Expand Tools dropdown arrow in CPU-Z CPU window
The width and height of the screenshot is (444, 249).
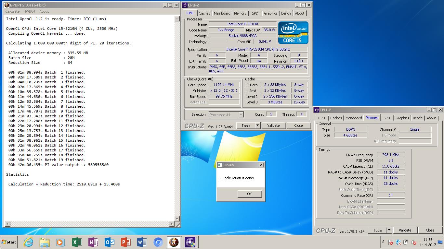click(x=257, y=125)
